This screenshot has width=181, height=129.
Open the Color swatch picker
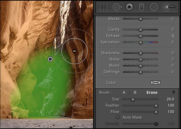tap(156, 82)
